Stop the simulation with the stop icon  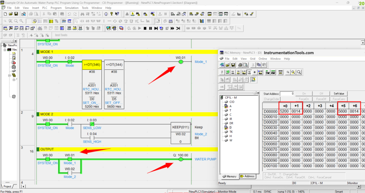click(145, 28)
